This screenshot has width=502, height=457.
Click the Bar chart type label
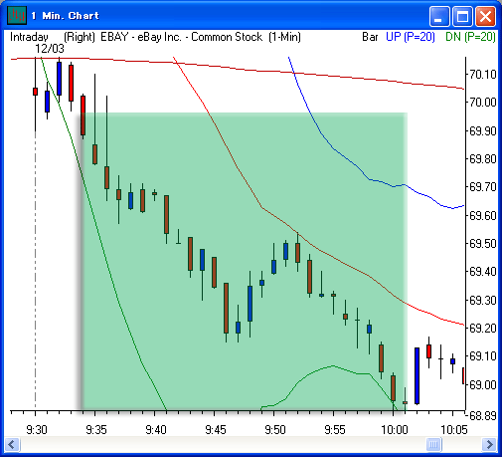click(370, 37)
